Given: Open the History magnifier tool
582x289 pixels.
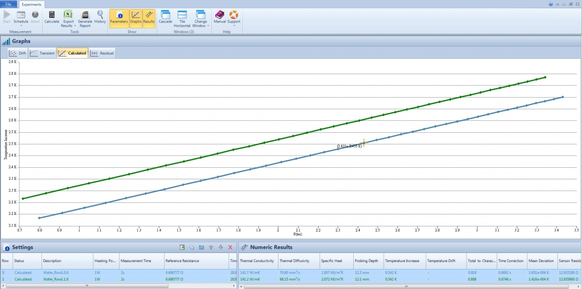Looking at the screenshot, I should 100,18.
